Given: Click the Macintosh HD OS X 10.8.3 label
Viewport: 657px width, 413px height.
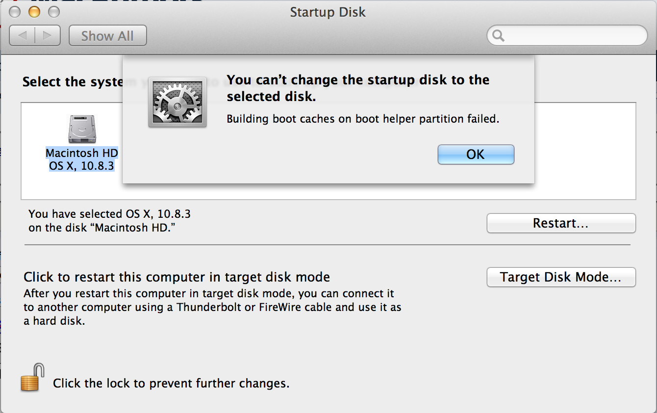Looking at the screenshot, I should pyautogui.click(x=82, y=159).
